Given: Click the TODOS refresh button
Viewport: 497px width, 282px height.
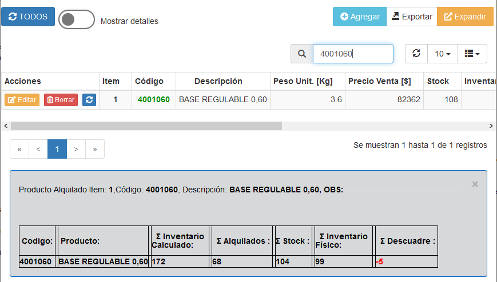Looking at the screenshot, I should [x=28, y=17].
